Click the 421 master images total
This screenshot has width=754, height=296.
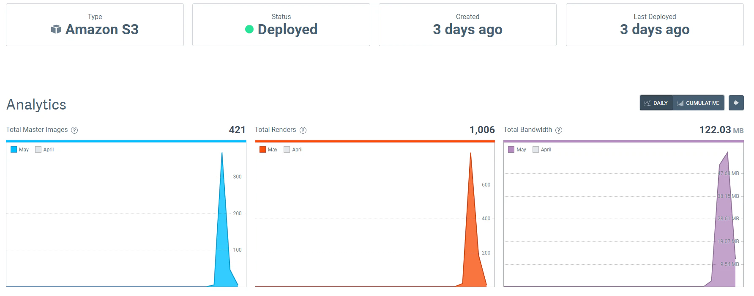click(x=237, y=130)
